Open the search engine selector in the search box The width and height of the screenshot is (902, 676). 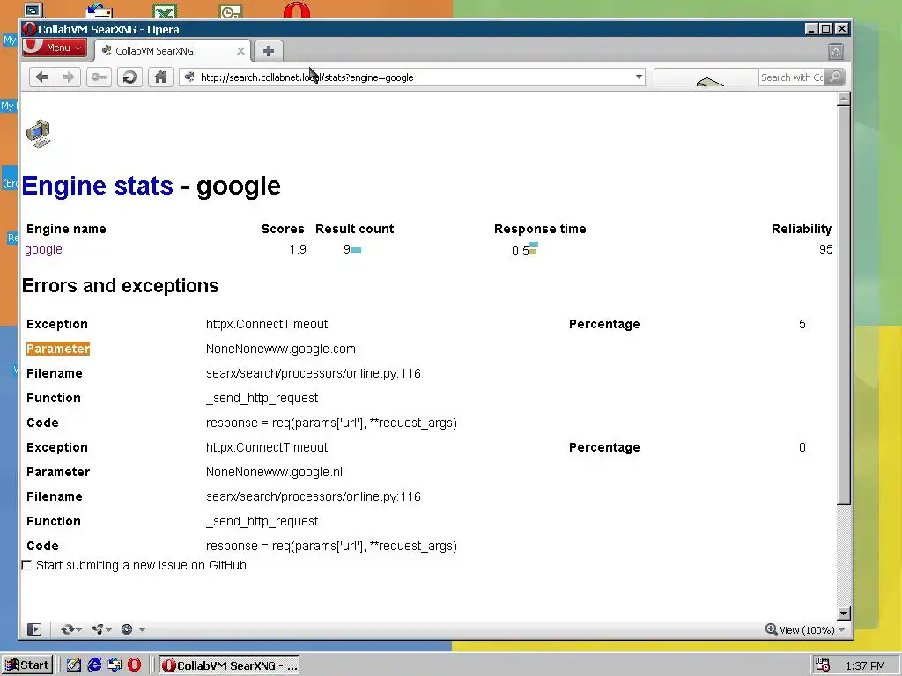pos(706,77)
